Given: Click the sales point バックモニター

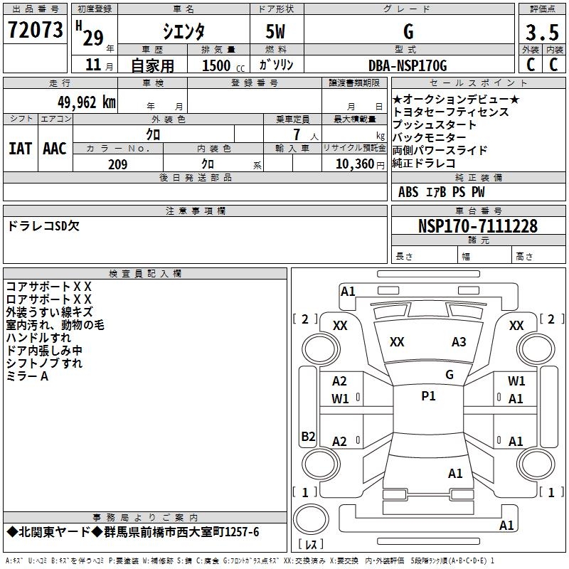Looking at the screenshot, I should pyautogui.click(x=430, y=137).
